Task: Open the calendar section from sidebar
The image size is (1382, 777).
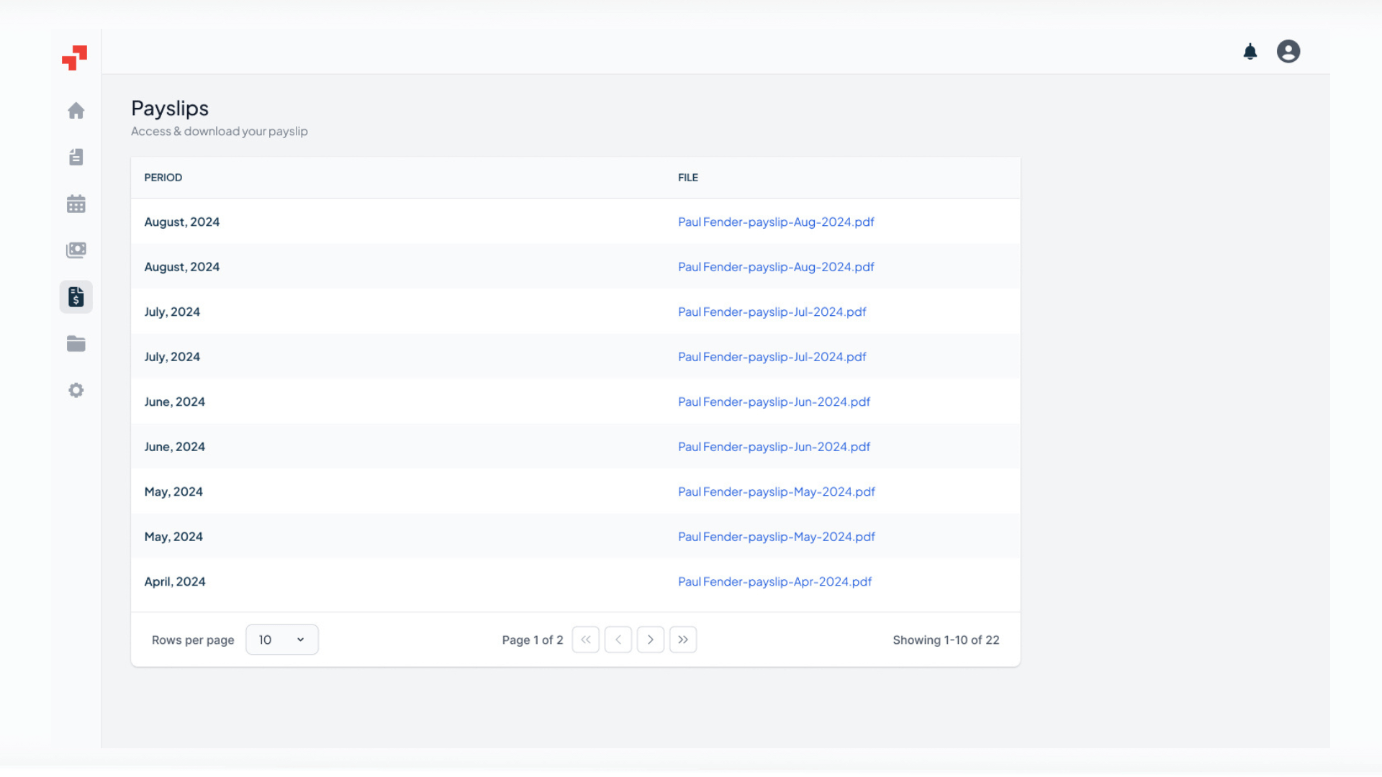Action: click(x=76, y=204)
